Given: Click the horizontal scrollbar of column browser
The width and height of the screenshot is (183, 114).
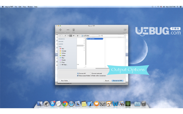Looking at the screenshot, I should (x=102, y=68).
